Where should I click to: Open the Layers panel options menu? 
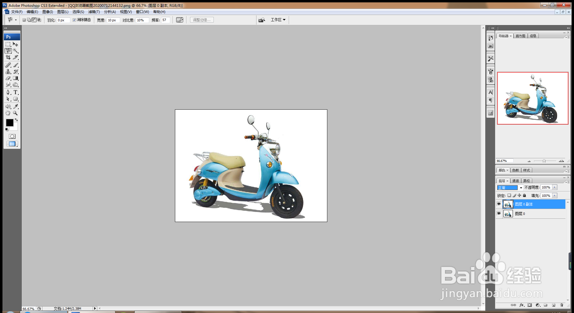pos(567,182)
